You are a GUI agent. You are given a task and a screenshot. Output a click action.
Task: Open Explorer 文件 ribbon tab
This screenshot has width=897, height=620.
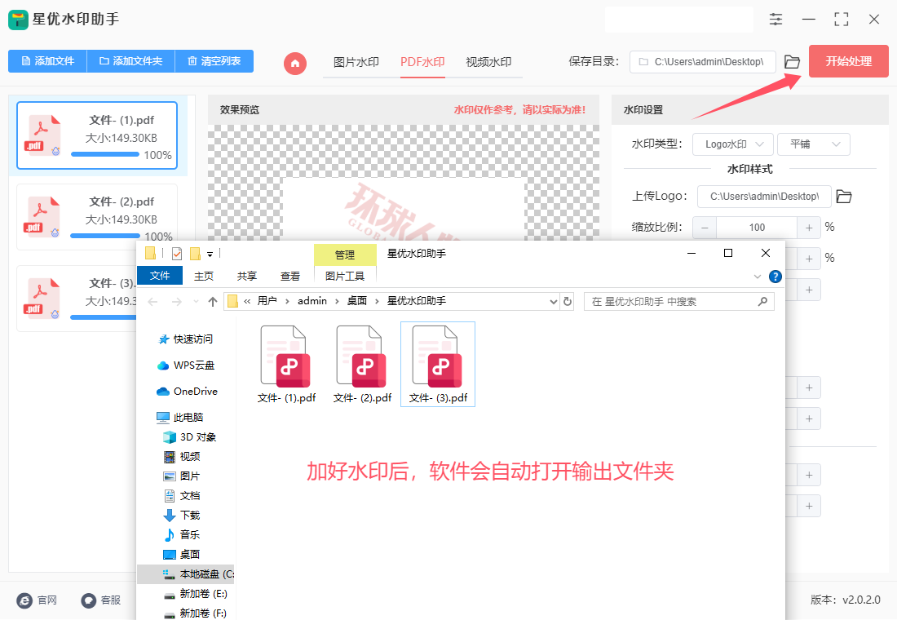pos(160,276)
